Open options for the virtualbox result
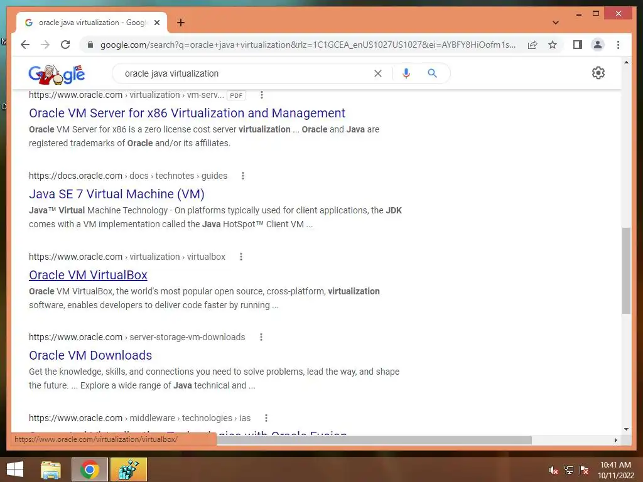The width and height of the screenshot is (643, 482). point(241,257)
